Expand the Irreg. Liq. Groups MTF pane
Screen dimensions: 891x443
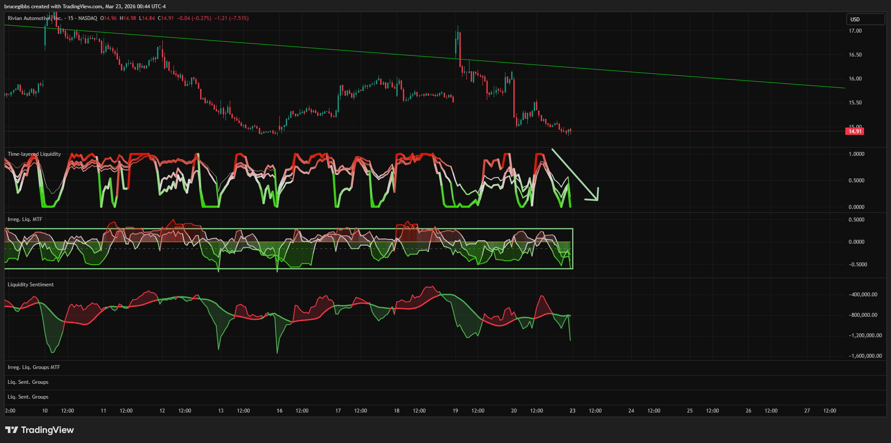(x=34, y=367)
